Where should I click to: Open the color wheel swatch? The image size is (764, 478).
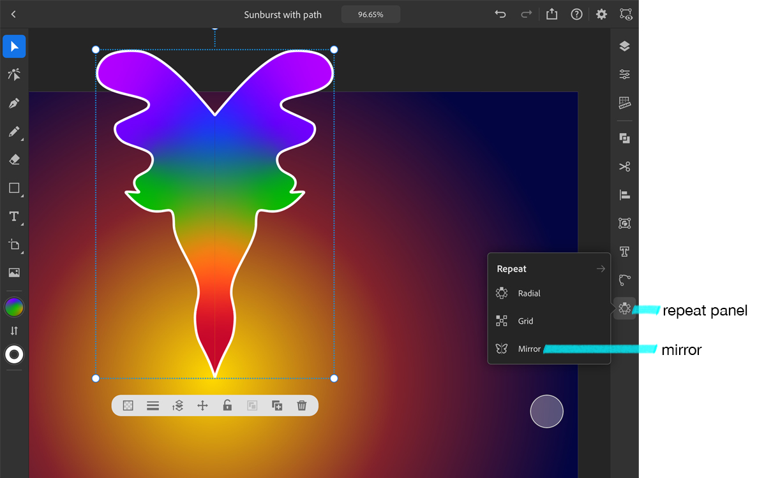(x=14, y=306)
